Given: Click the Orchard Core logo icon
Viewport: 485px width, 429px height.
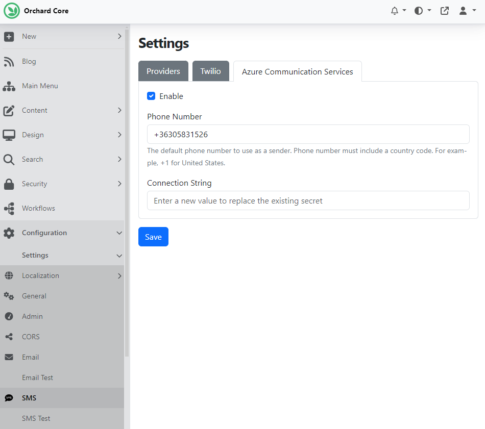Looking at the screenshot, I should (12, 11).
